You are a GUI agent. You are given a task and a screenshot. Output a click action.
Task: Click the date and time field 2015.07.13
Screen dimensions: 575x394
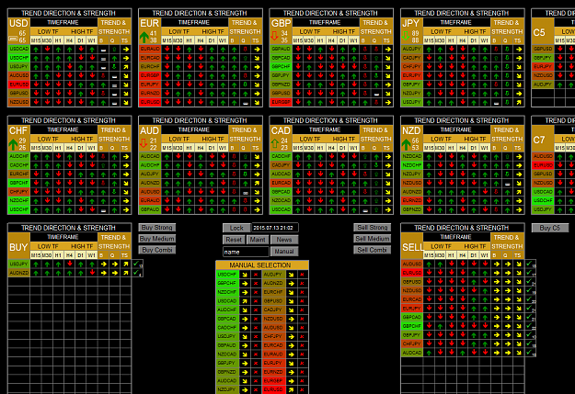pos(275,228)
